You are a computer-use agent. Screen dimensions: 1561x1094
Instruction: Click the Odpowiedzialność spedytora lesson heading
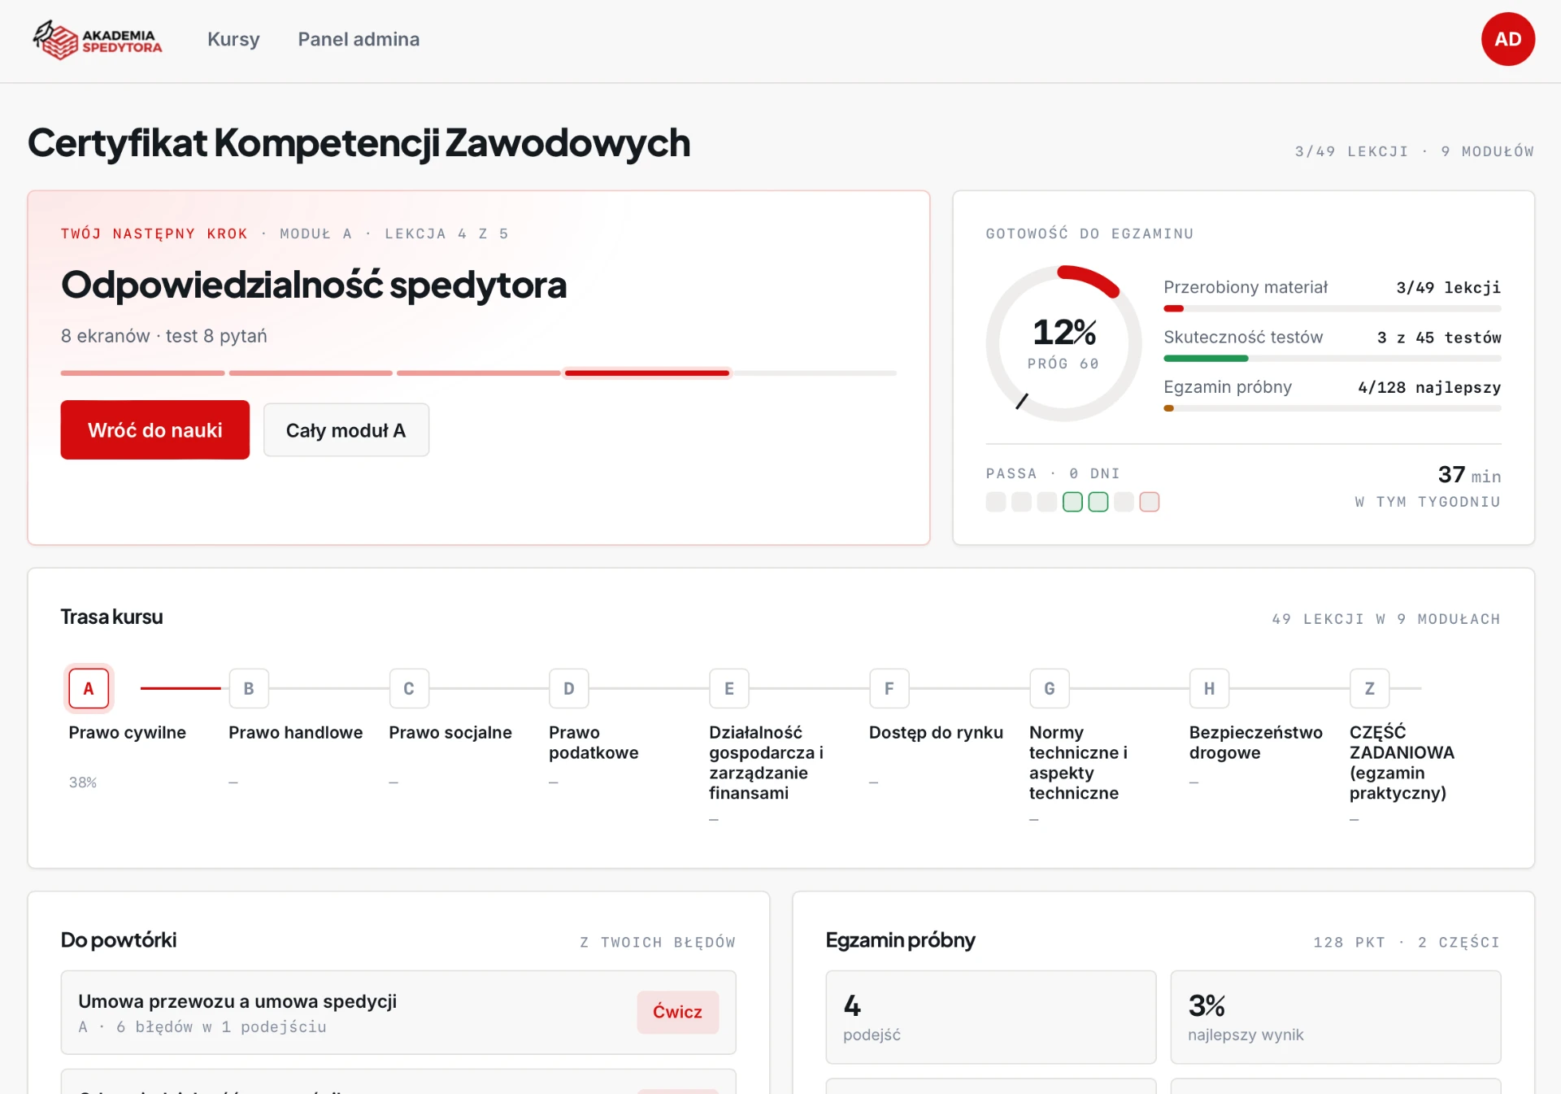314,285
